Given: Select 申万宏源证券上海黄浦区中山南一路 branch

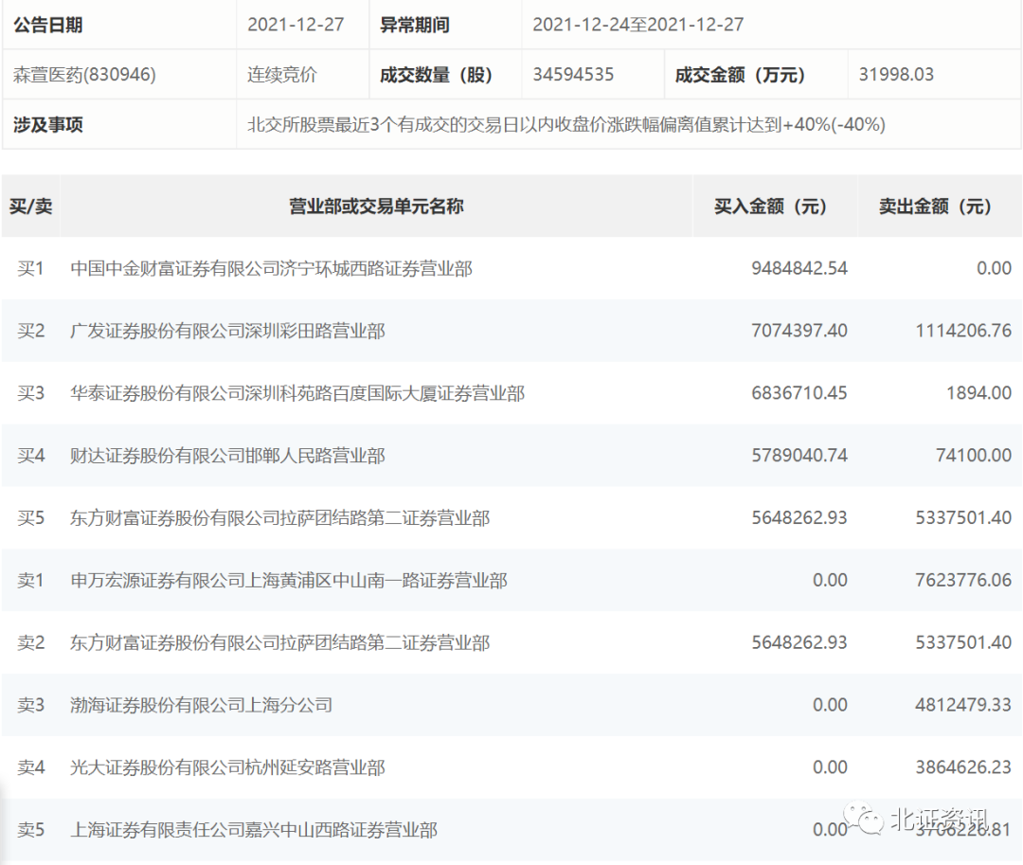Looking at the screenshot, I should pos(289,581).
